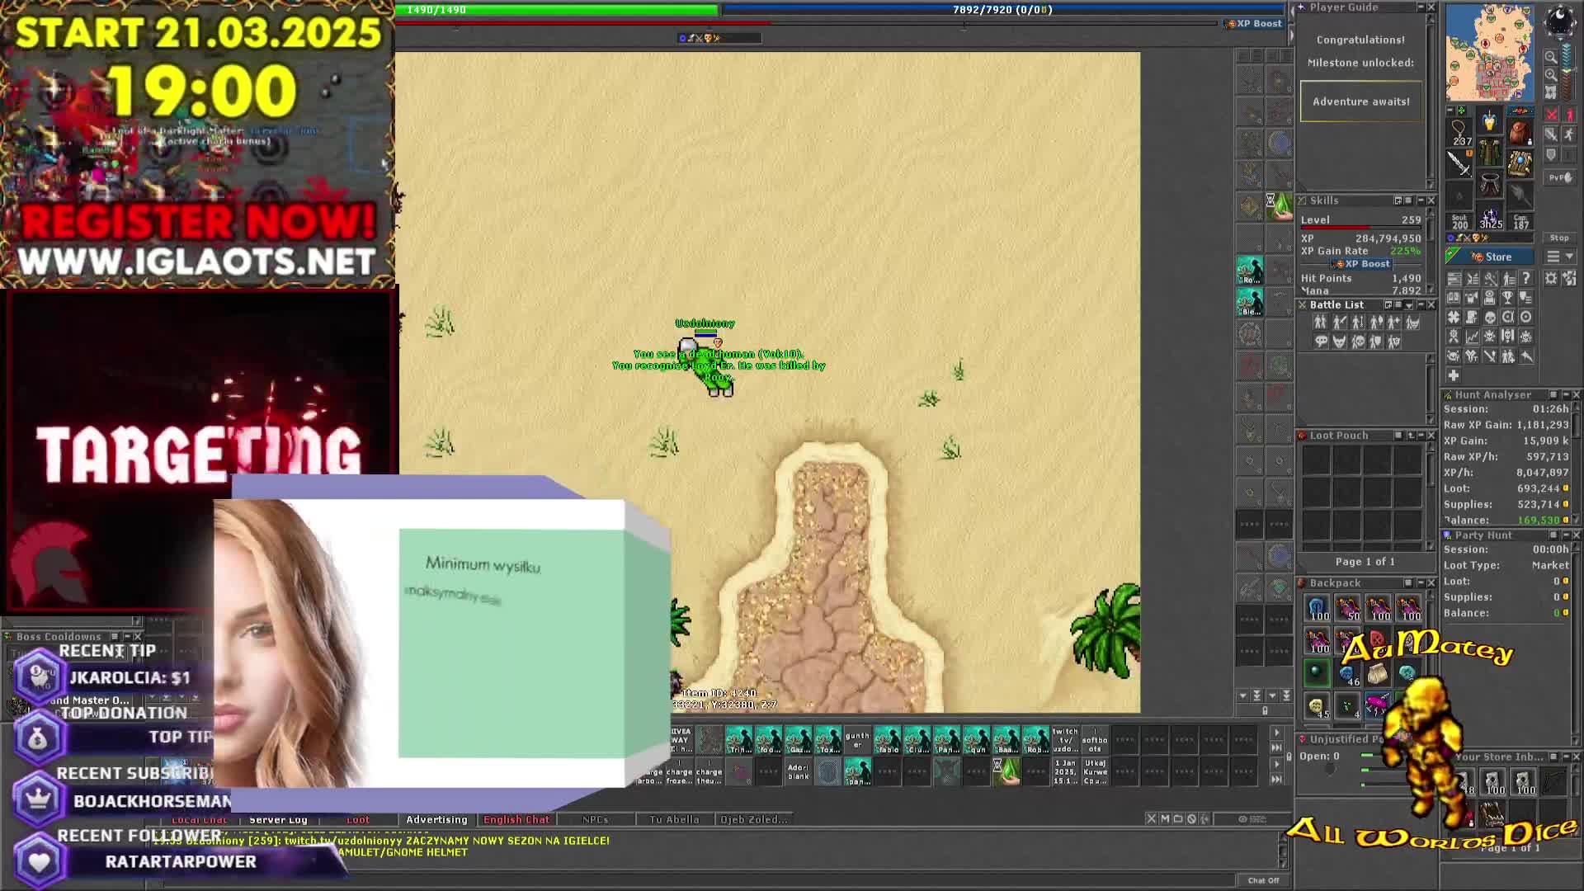Switch to Tu Abella chat tab
The image size is (1584, 891).
coord(674,819)
